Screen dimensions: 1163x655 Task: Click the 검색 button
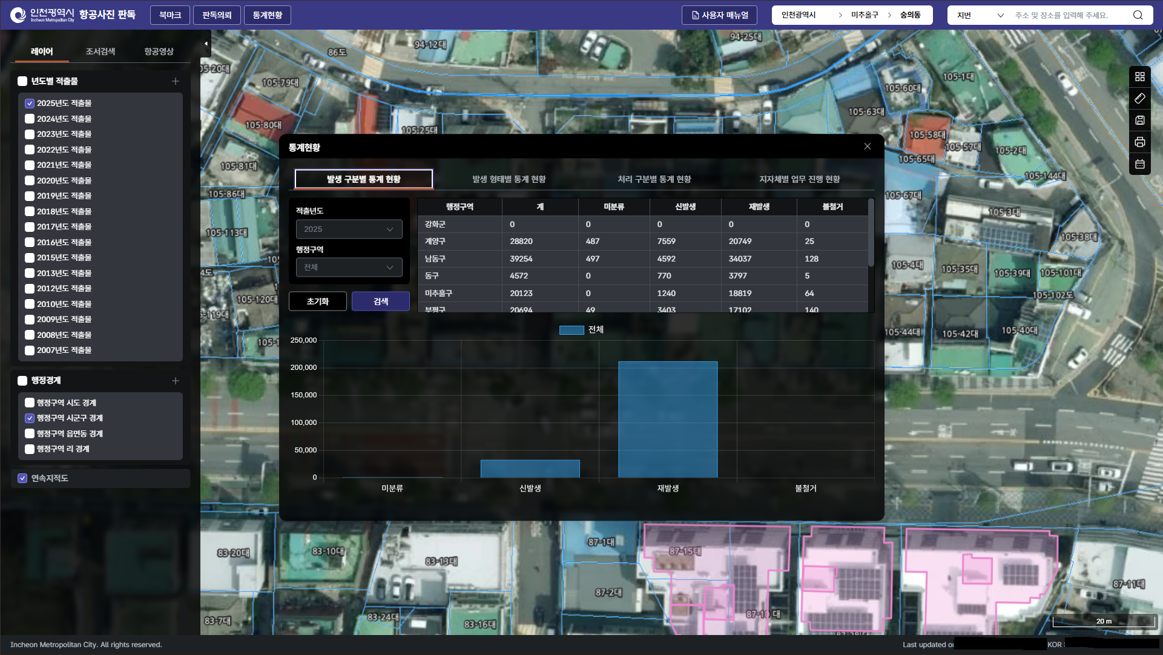[380, 301]
